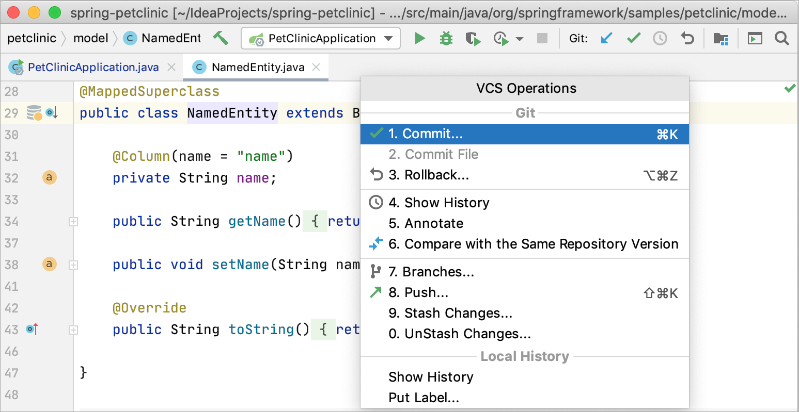
Task: Run PetClinicApplication with the green play icon
Action: click(420, 38)
